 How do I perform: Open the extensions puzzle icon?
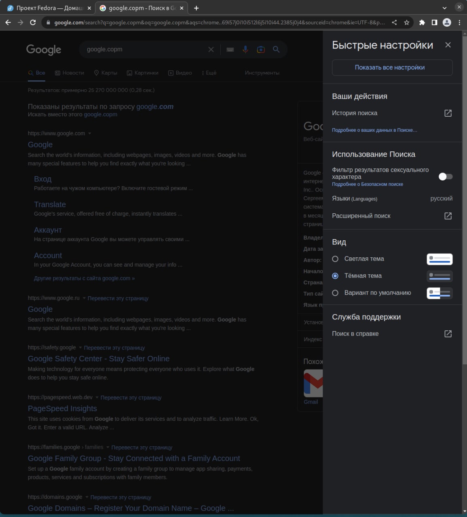pos(422,23)
